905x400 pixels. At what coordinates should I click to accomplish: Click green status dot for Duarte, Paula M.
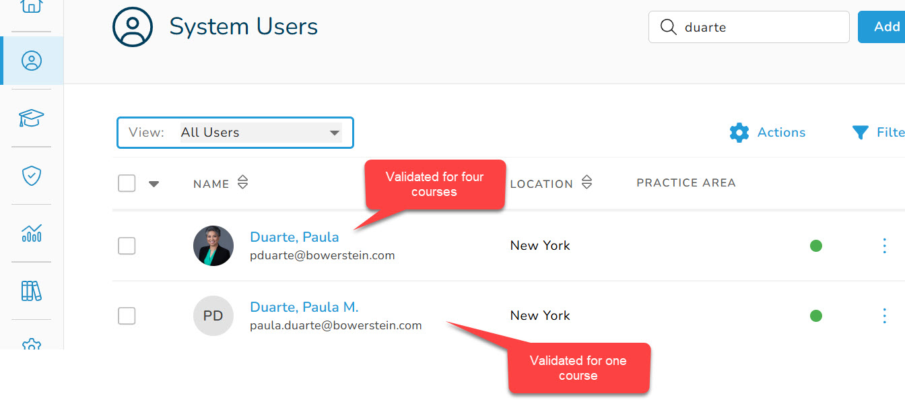[x=816, y=316]
